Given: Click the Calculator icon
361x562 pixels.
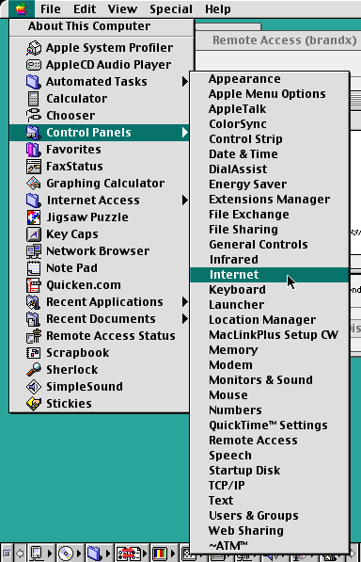Looking at the screenshot, I should coord(34,99).
